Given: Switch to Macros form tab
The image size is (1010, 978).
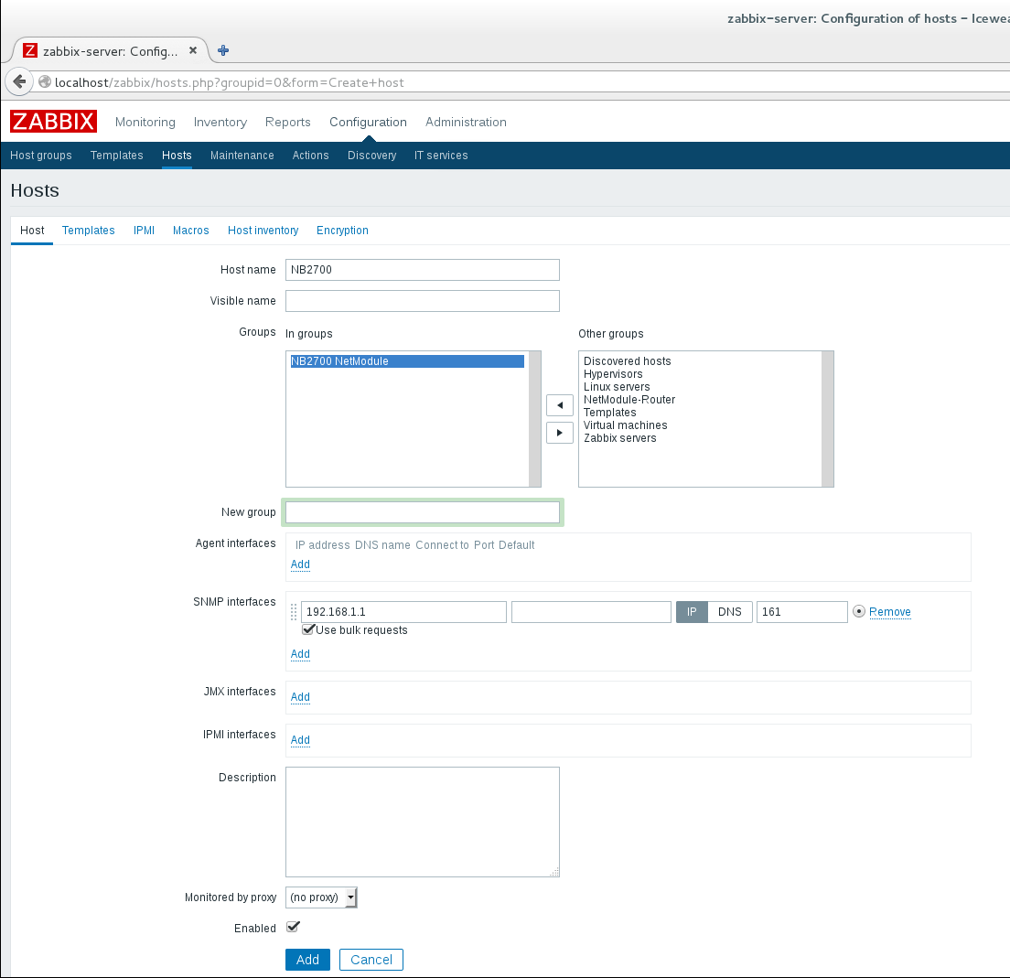Looking at the screenshot, I should point(190,230).
